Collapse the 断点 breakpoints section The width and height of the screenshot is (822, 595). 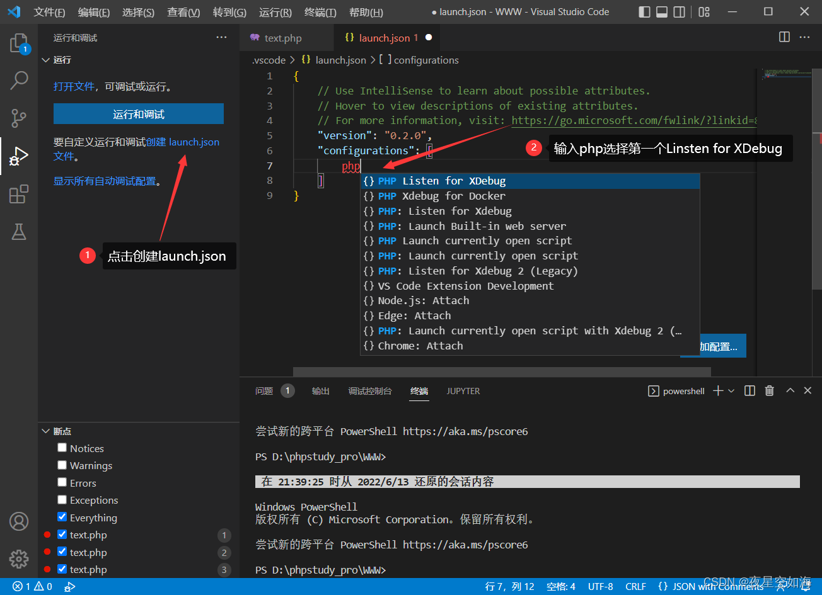point(46,431)
